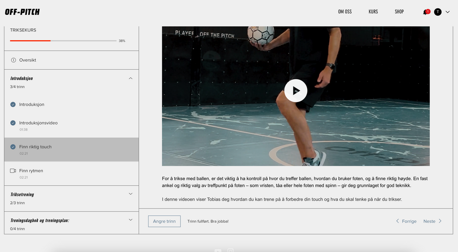Open the KURS menu item

click(373, 12)
